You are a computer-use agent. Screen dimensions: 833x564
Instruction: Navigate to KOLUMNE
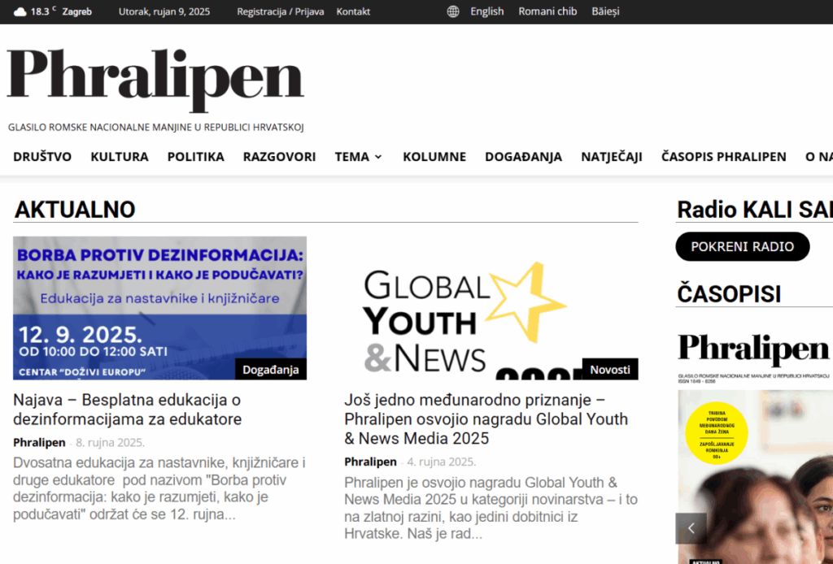tap(434, 157)
